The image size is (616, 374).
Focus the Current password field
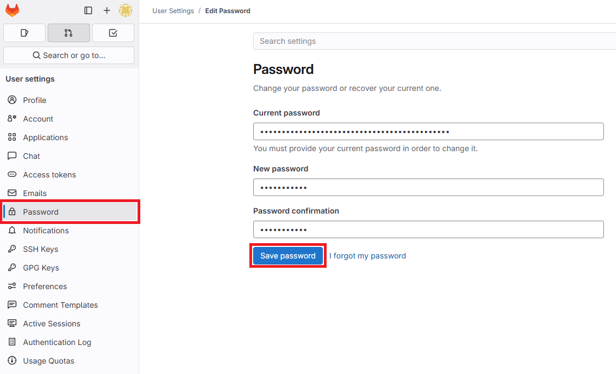click(429, 131)
